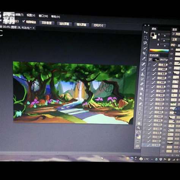Select the Dodge tool
Image resolution: width=180 pixels, height=180 pixels.
141,99
